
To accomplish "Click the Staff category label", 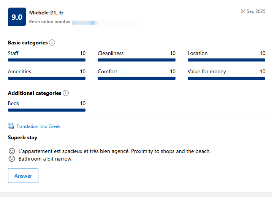I will pyautogui.click(x=13, y=53).
